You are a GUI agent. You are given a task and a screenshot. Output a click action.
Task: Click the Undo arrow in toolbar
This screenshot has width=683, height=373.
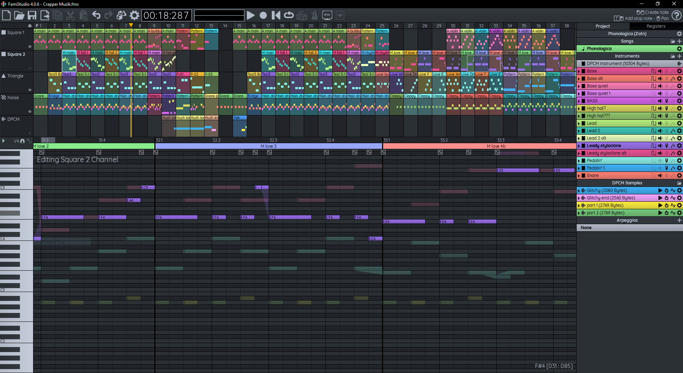coord(96,15)
